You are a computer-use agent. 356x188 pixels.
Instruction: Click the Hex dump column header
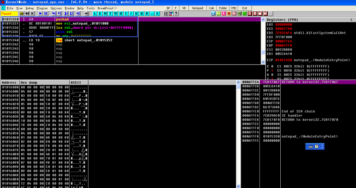click(x=44, y=82)
